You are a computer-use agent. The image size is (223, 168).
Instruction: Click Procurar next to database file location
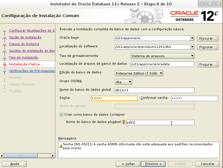(x=208, y=65)
